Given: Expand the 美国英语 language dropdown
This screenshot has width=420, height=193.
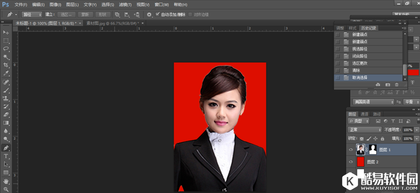Looking at the screenshot, I should [373, 102].
